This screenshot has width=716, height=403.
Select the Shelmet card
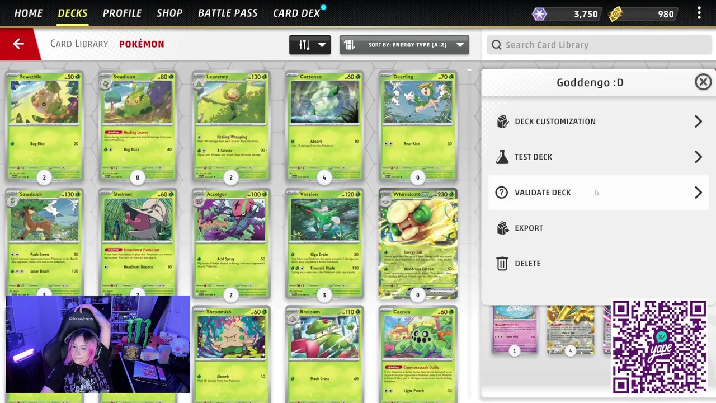pos(138,243)
